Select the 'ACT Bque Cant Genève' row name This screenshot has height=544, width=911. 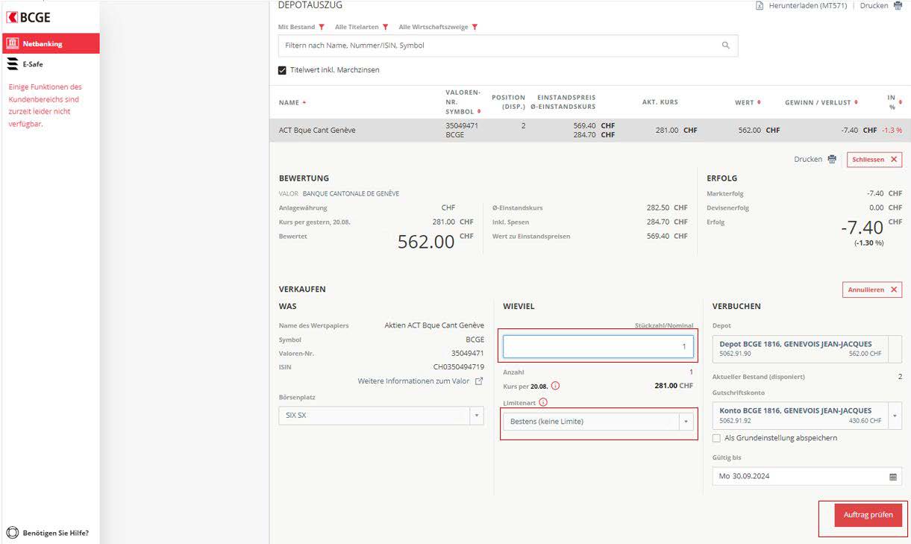[x=317, y=130]
